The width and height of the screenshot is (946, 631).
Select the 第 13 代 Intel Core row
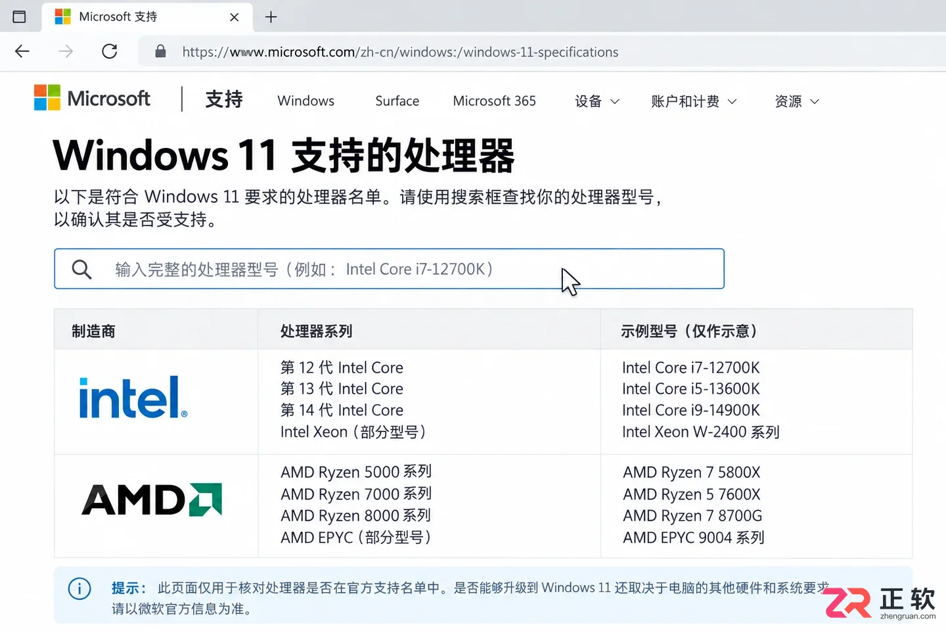click(x=342, y=388)
